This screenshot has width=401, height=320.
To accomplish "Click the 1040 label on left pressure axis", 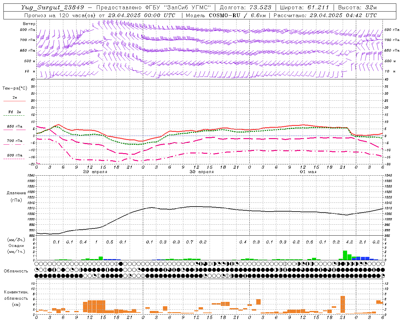I will (30, 176).
